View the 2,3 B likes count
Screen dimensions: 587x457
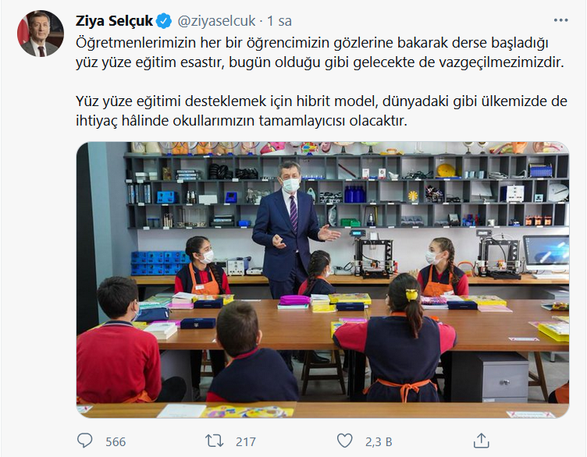click(379, 442)
